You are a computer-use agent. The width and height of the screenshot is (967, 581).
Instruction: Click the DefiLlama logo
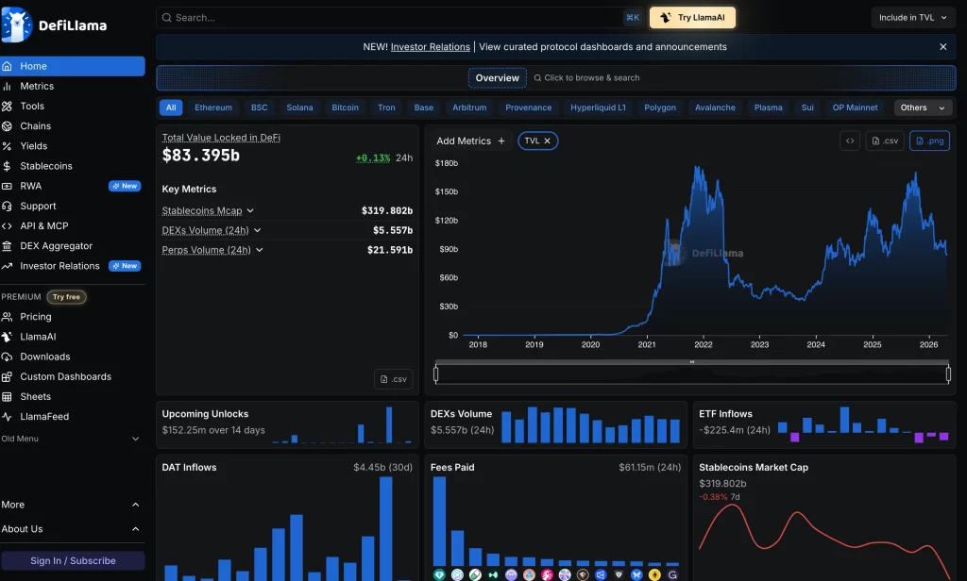coord(54,25)
